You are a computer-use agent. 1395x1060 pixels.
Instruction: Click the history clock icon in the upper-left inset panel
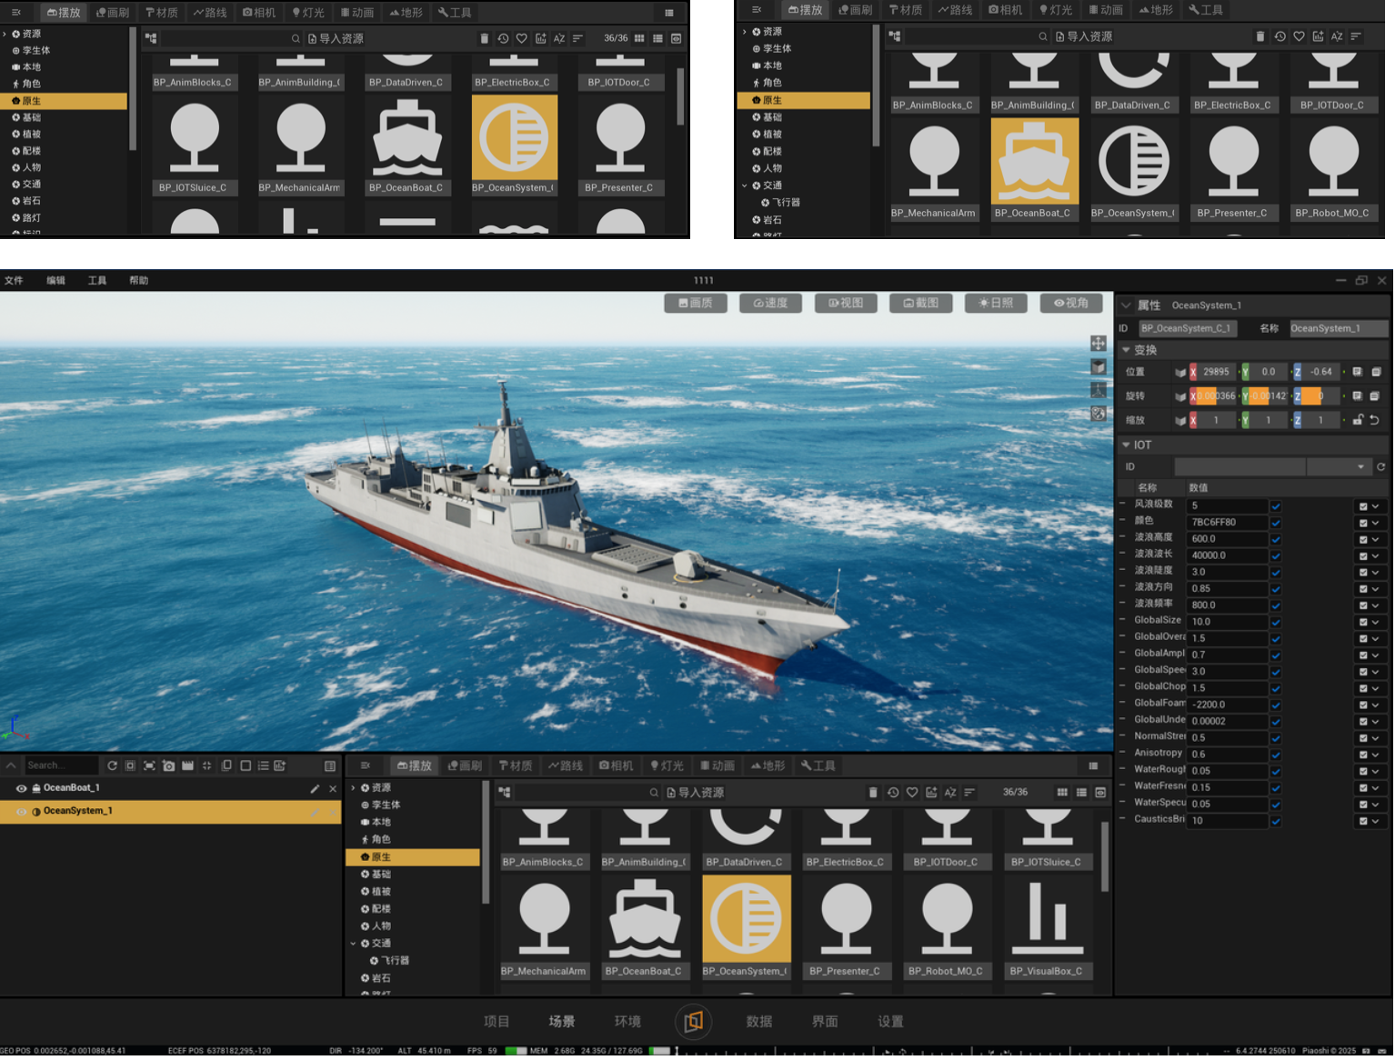click(503, 38)
